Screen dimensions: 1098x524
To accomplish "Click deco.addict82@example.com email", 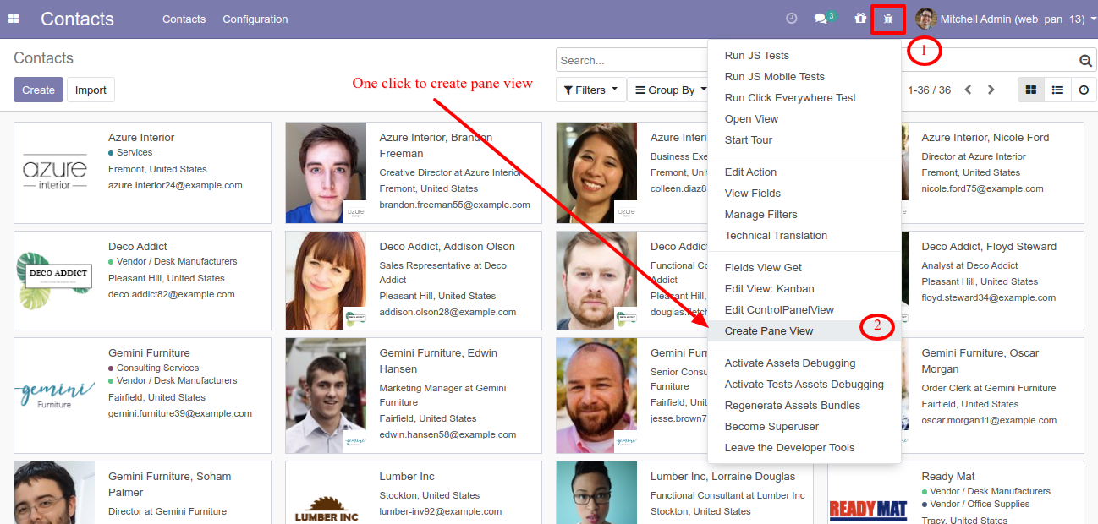I will point(172,295).
